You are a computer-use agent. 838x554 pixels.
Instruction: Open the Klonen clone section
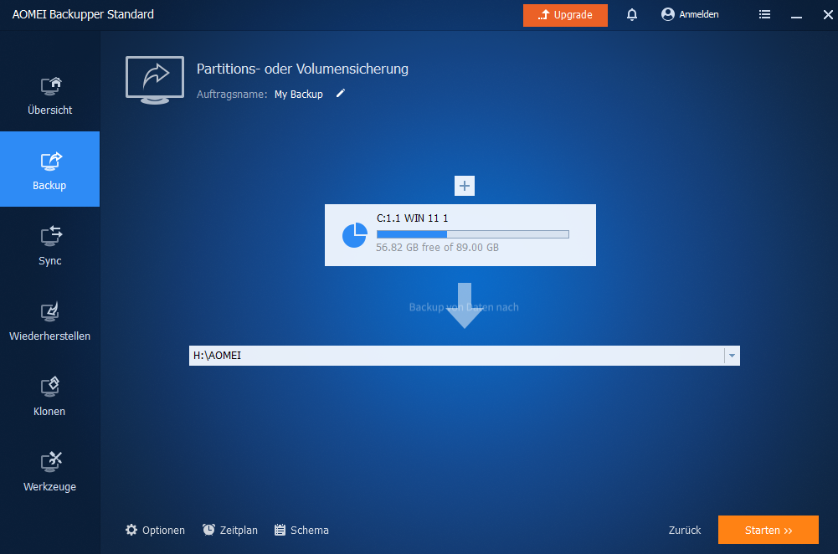coord(49,395)
